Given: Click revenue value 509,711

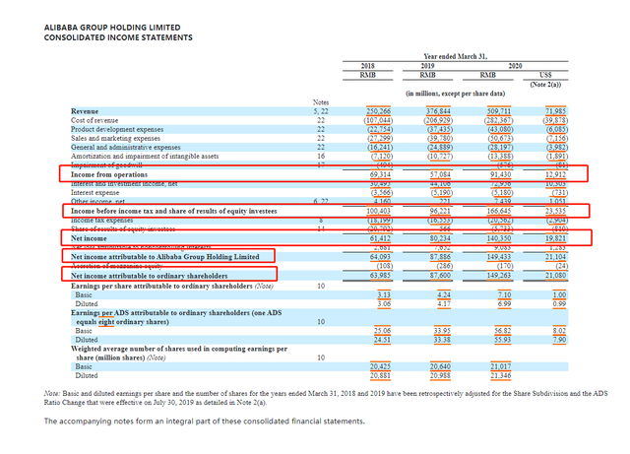Looking at the screenshot, I should (499, 111).
